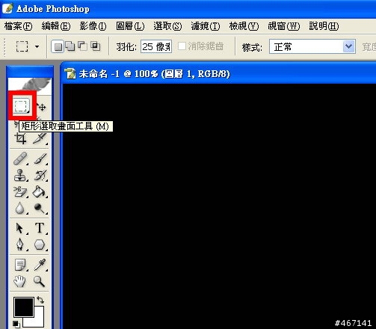
Task: Open the 影像(I) menu
Action: pyautogui.click(x=93, y=26)
